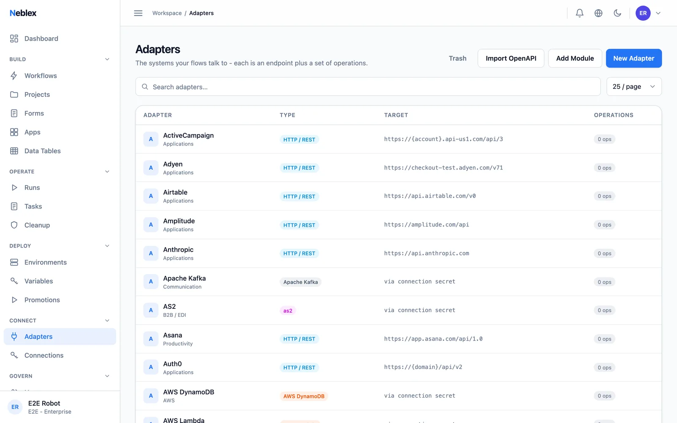The width and height of the screenshot is (677, 423).
Task: Focus the Search adapters field
Action: [x=368, y=87]
